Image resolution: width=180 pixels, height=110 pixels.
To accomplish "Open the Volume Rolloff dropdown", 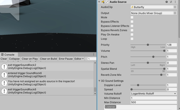I will 154,94.
